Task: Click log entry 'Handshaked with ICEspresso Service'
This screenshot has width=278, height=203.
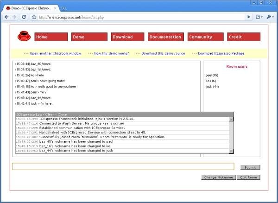Action: click(122, 133)
